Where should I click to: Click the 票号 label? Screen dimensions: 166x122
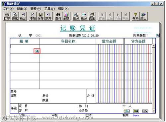(14, 91)
